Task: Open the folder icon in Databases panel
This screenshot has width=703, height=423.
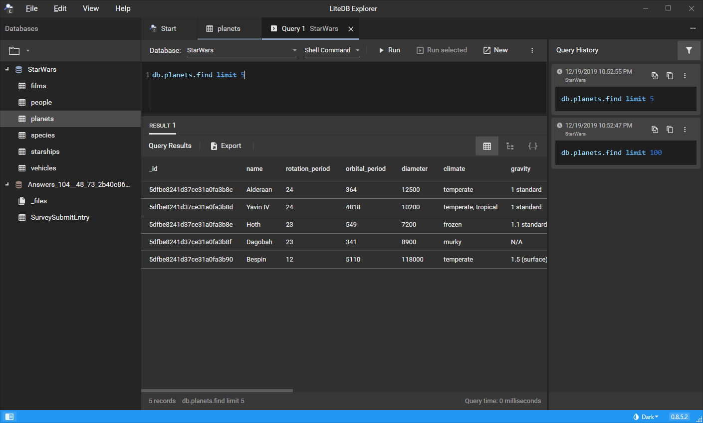Action: point(14,51)
